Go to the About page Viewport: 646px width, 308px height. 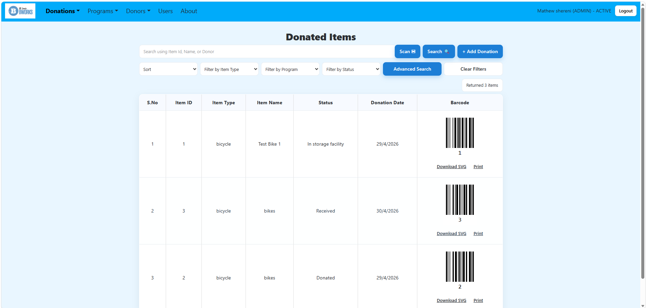tap(189, 11)
